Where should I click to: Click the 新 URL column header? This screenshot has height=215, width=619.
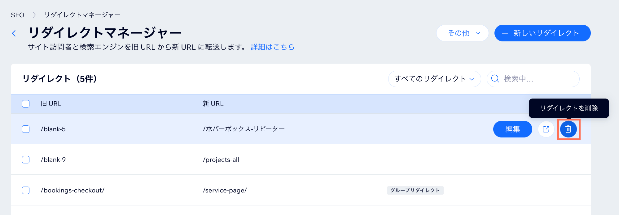click(x=213, y=104)
